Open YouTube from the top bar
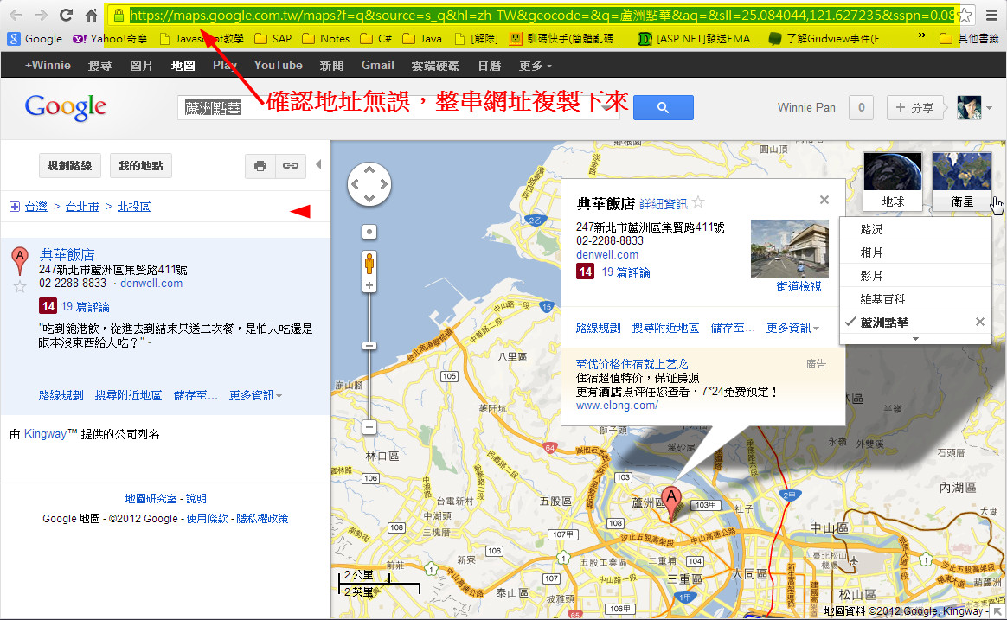The width and height of the screenshot is (1007, 620). pos(278,65)
